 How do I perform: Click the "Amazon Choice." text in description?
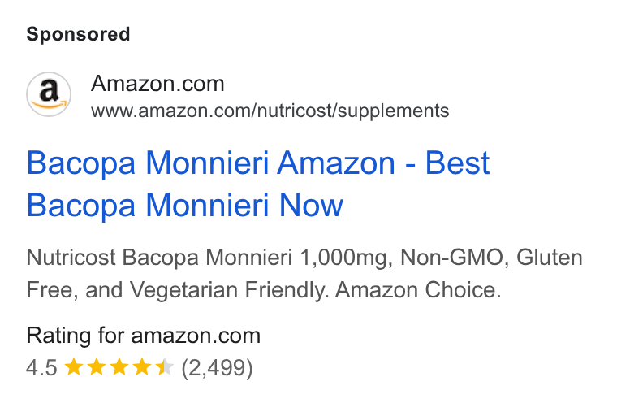click(418, 290)
